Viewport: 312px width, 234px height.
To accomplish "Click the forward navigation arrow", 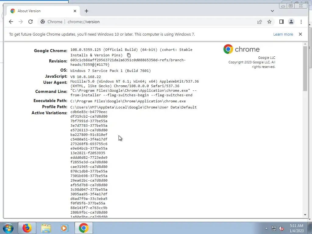I will click(x=21, y=22).
